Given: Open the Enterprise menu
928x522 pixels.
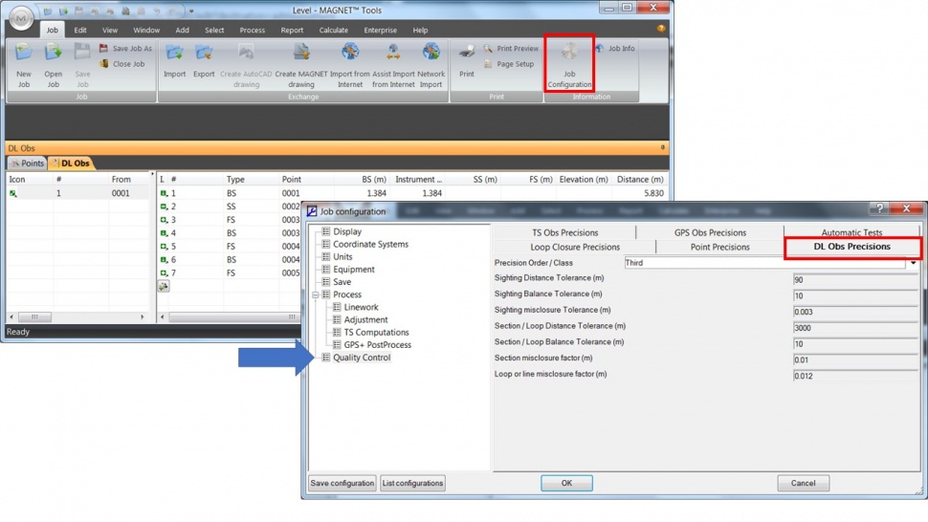Looking at the screenshot, I should click(380, 31).
